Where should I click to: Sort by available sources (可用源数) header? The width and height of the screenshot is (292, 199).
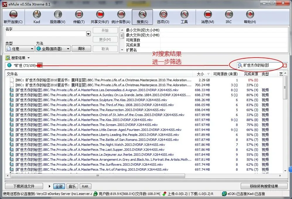(225, 74)
